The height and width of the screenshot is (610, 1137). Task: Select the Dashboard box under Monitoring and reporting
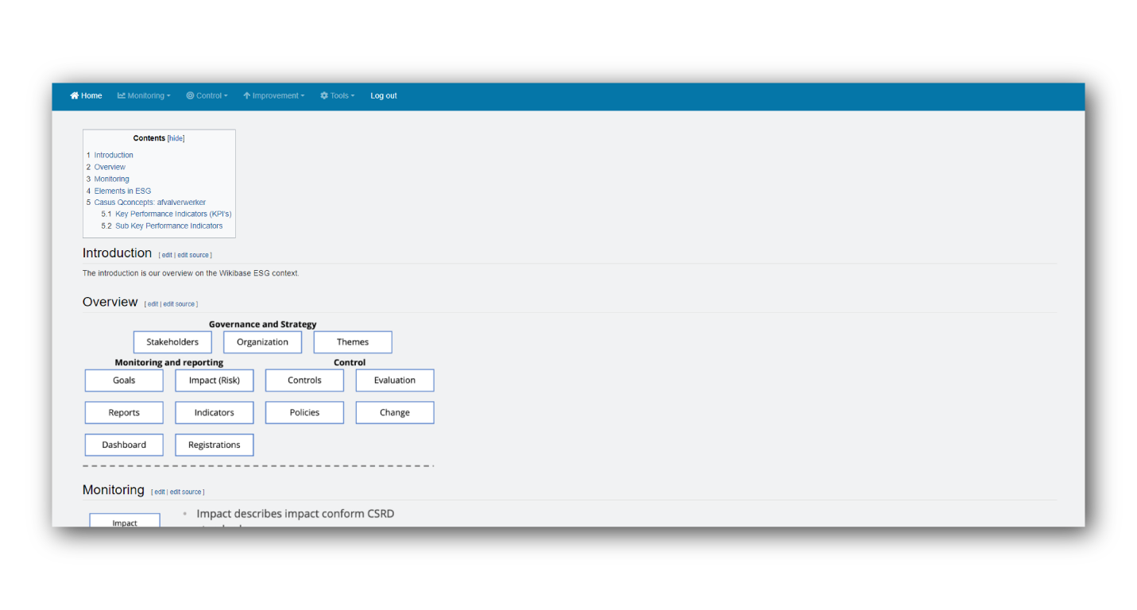click(x=123, y=445)
